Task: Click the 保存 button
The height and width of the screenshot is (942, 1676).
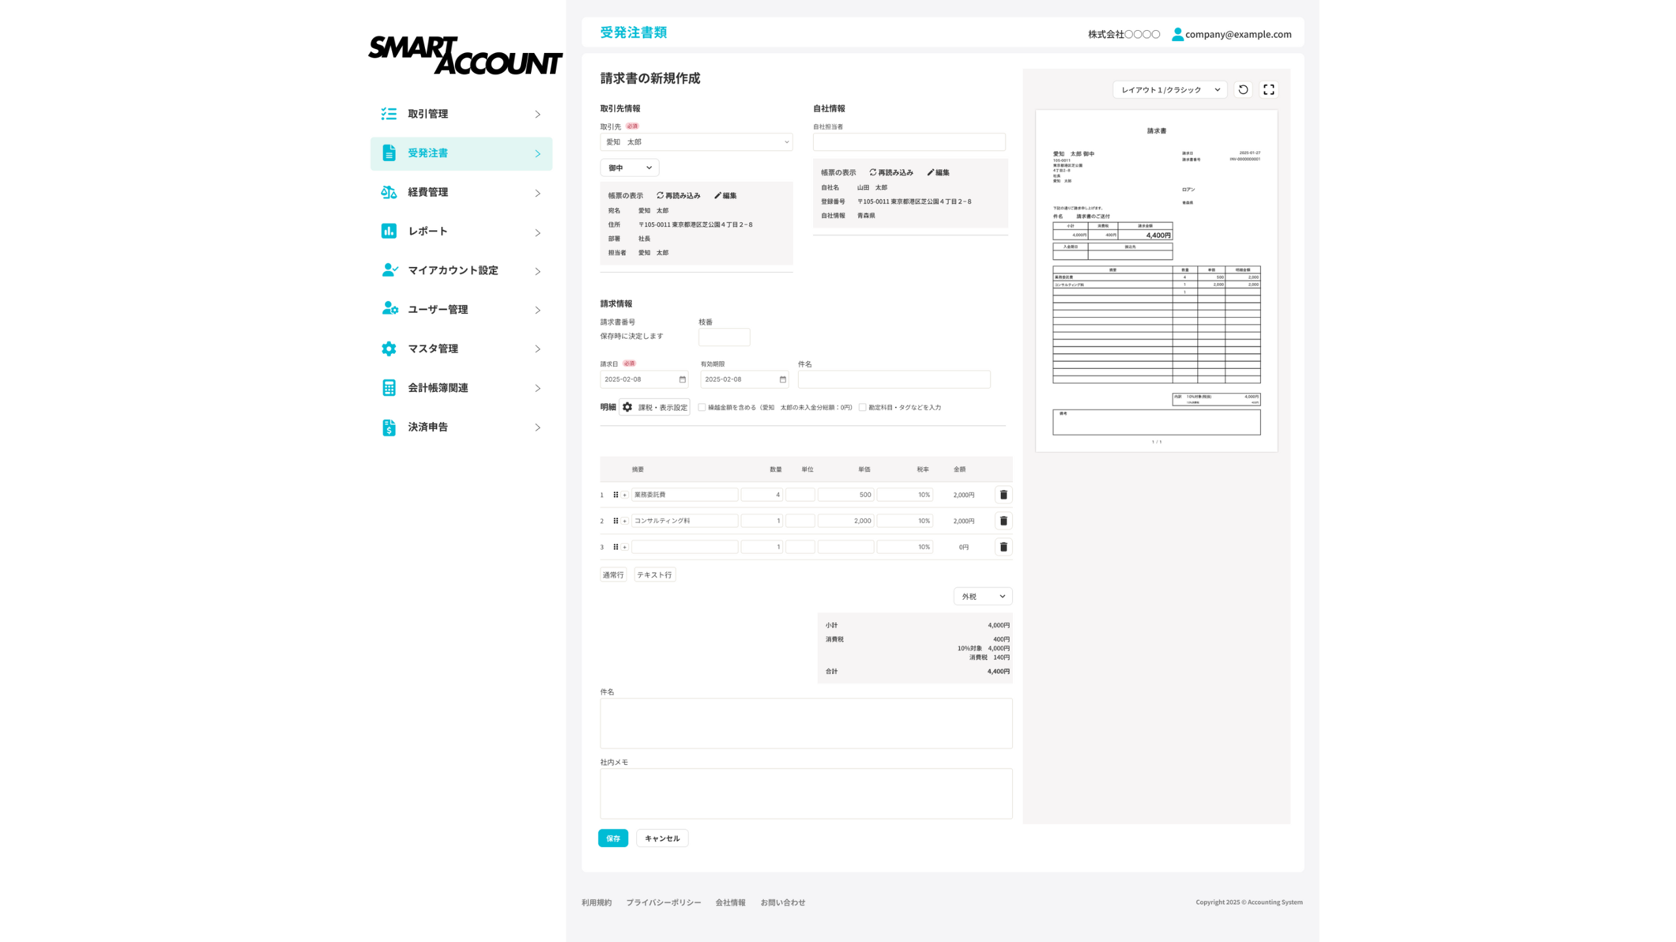Action: 613,838
